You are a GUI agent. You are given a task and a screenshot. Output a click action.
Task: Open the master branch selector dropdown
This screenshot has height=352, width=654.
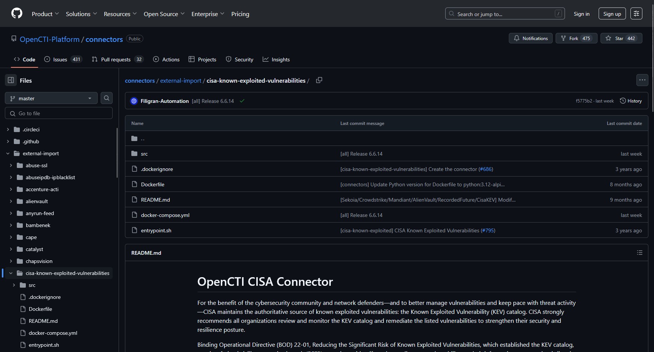tap(51, 98)
